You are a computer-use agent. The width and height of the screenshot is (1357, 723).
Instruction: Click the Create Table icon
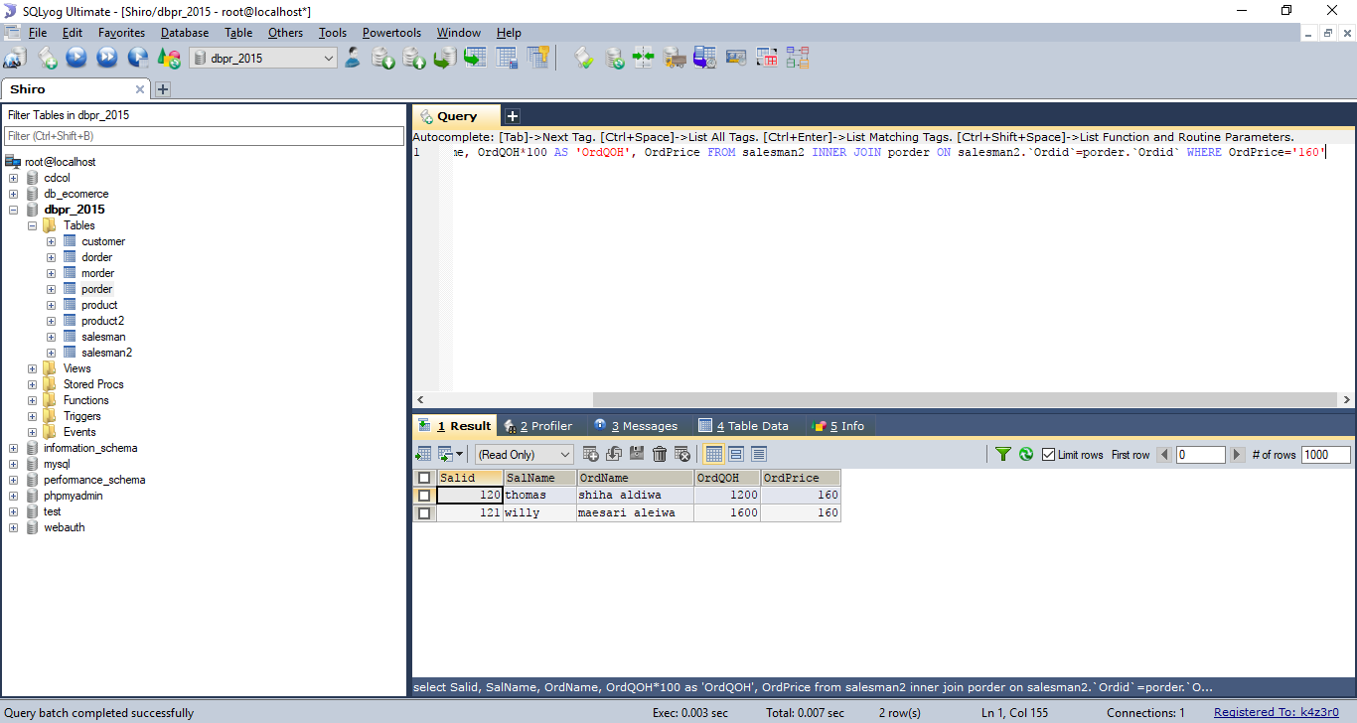[475, 58]
